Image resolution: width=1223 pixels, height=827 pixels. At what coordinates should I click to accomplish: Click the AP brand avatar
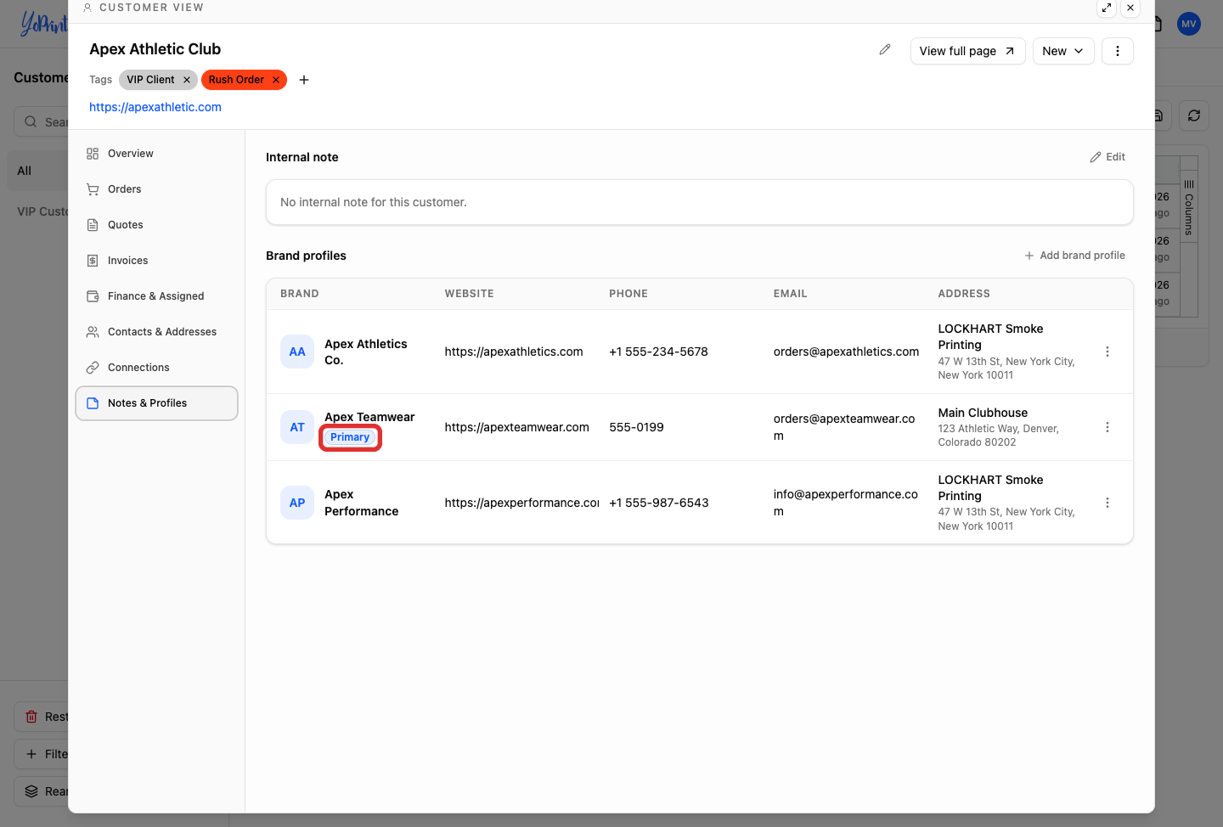pyautogui.click(x=297, y=503)
